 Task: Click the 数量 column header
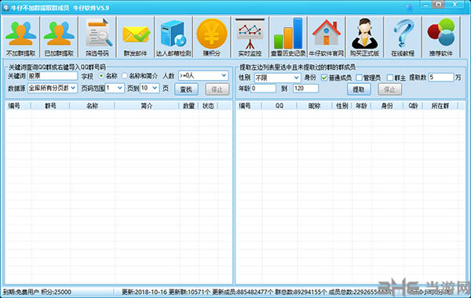(188, 106)
